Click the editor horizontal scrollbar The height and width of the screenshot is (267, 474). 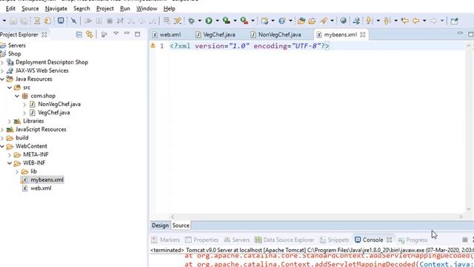316,217
